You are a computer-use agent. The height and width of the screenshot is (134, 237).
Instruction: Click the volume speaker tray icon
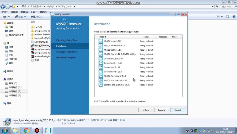[212, 131]
